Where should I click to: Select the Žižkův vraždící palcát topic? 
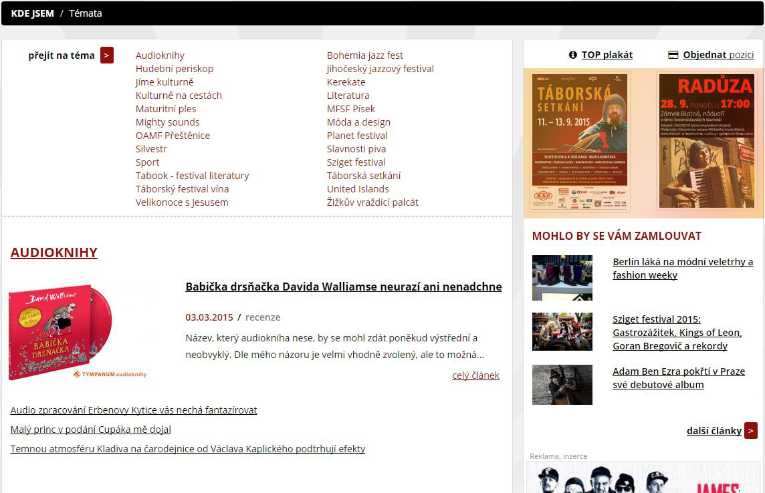pyautogui.click(x=372, y=202)
